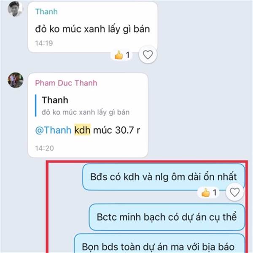
Task: Tap the 14:20 timestamp
Action: pyautogui.click(x=45, y=148)
